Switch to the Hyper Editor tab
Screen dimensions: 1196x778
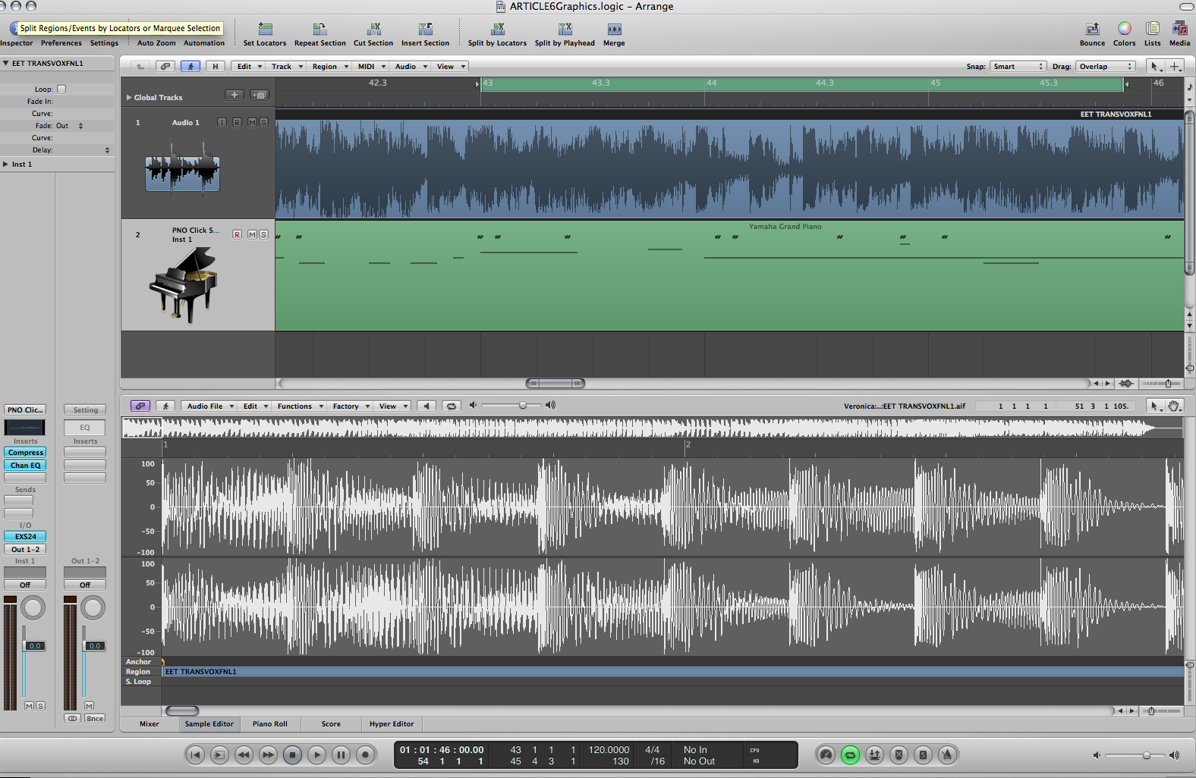[x=392, y=723]
